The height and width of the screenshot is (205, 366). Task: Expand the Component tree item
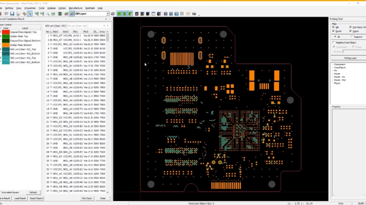tap(339, 64)
